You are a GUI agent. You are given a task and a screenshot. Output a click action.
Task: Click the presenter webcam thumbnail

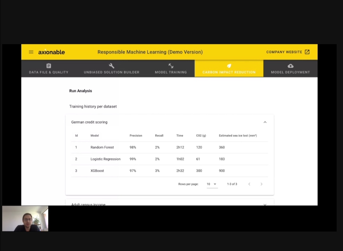(x=25, y=218)
